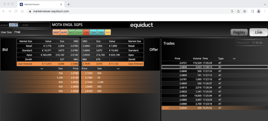This screenshot has width=268, height=121.
Task: Toggle the XLIS venue button
Action: point(108,32)
